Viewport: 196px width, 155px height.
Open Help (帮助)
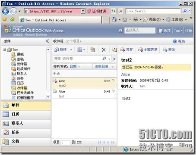click(179, 41)
